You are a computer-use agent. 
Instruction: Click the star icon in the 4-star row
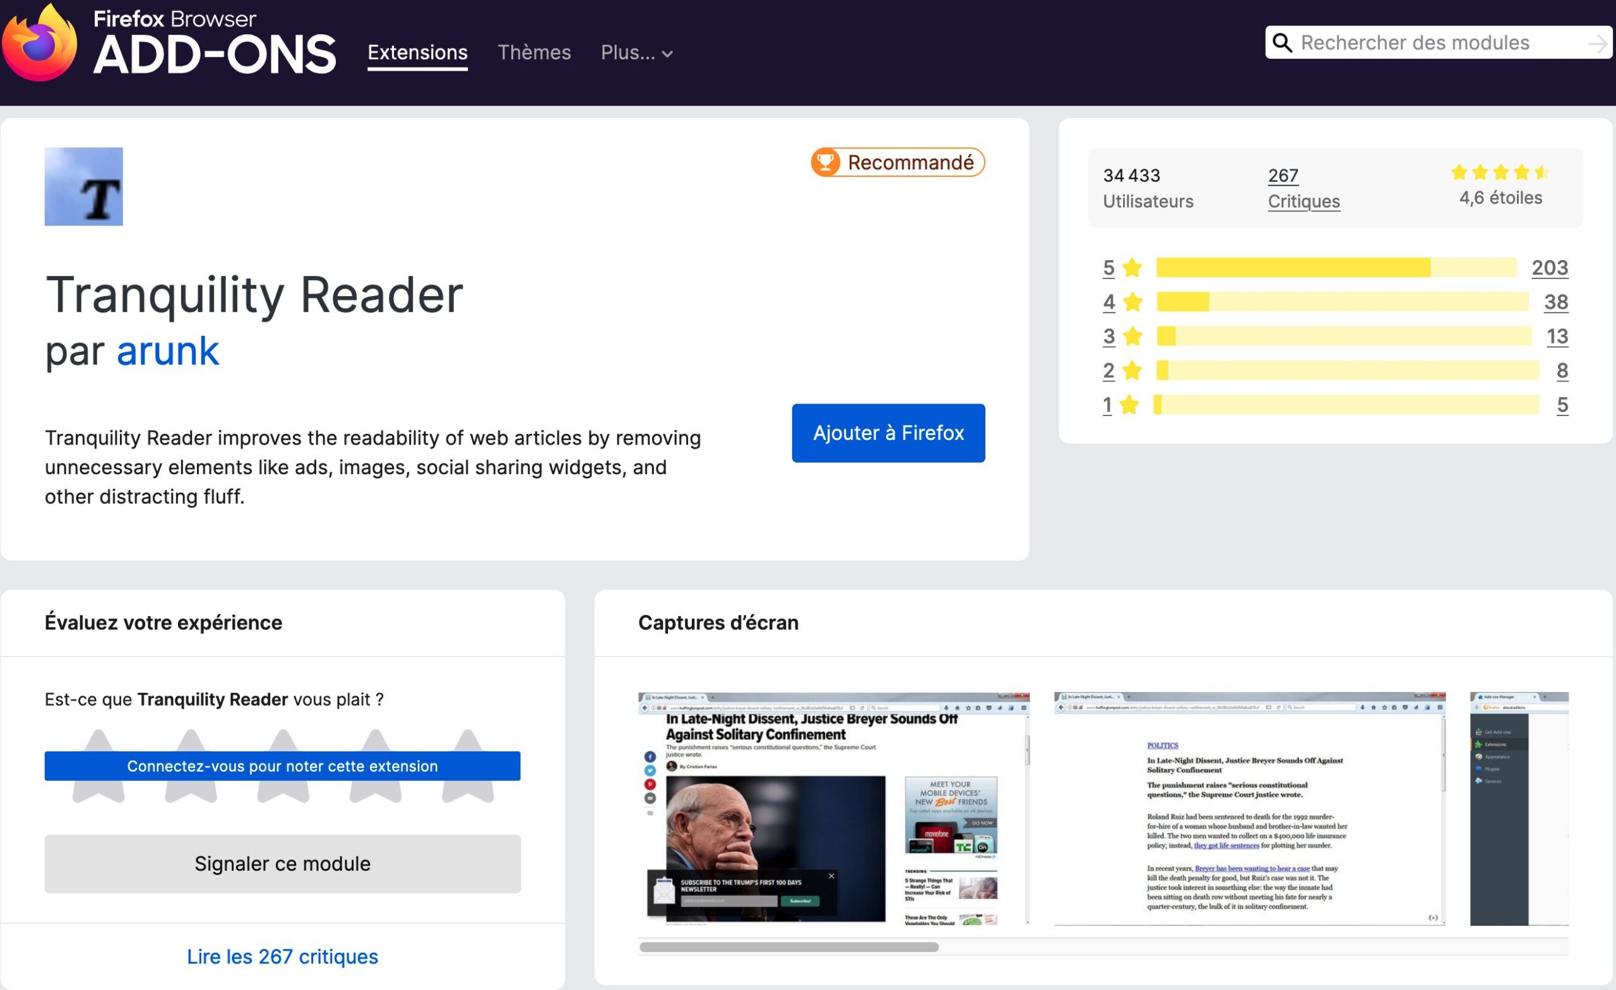tap(1132, 302)
